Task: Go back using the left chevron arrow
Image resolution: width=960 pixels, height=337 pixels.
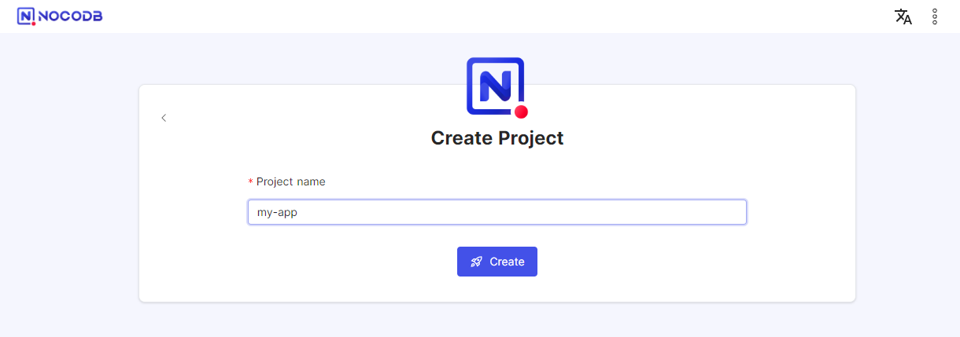Action: pos(164,118)
